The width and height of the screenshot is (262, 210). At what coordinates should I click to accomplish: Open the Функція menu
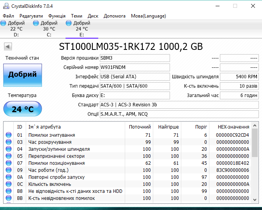pyautogui.click(x=57, y=16)
